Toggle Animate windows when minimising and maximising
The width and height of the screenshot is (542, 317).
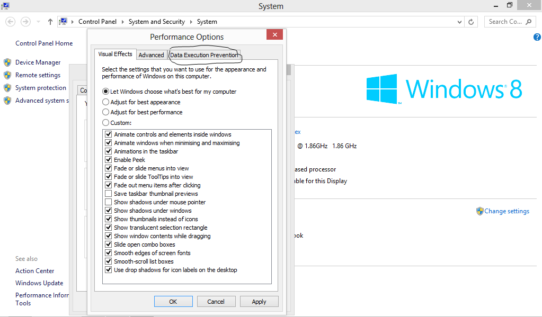click(x=109, y=143)
